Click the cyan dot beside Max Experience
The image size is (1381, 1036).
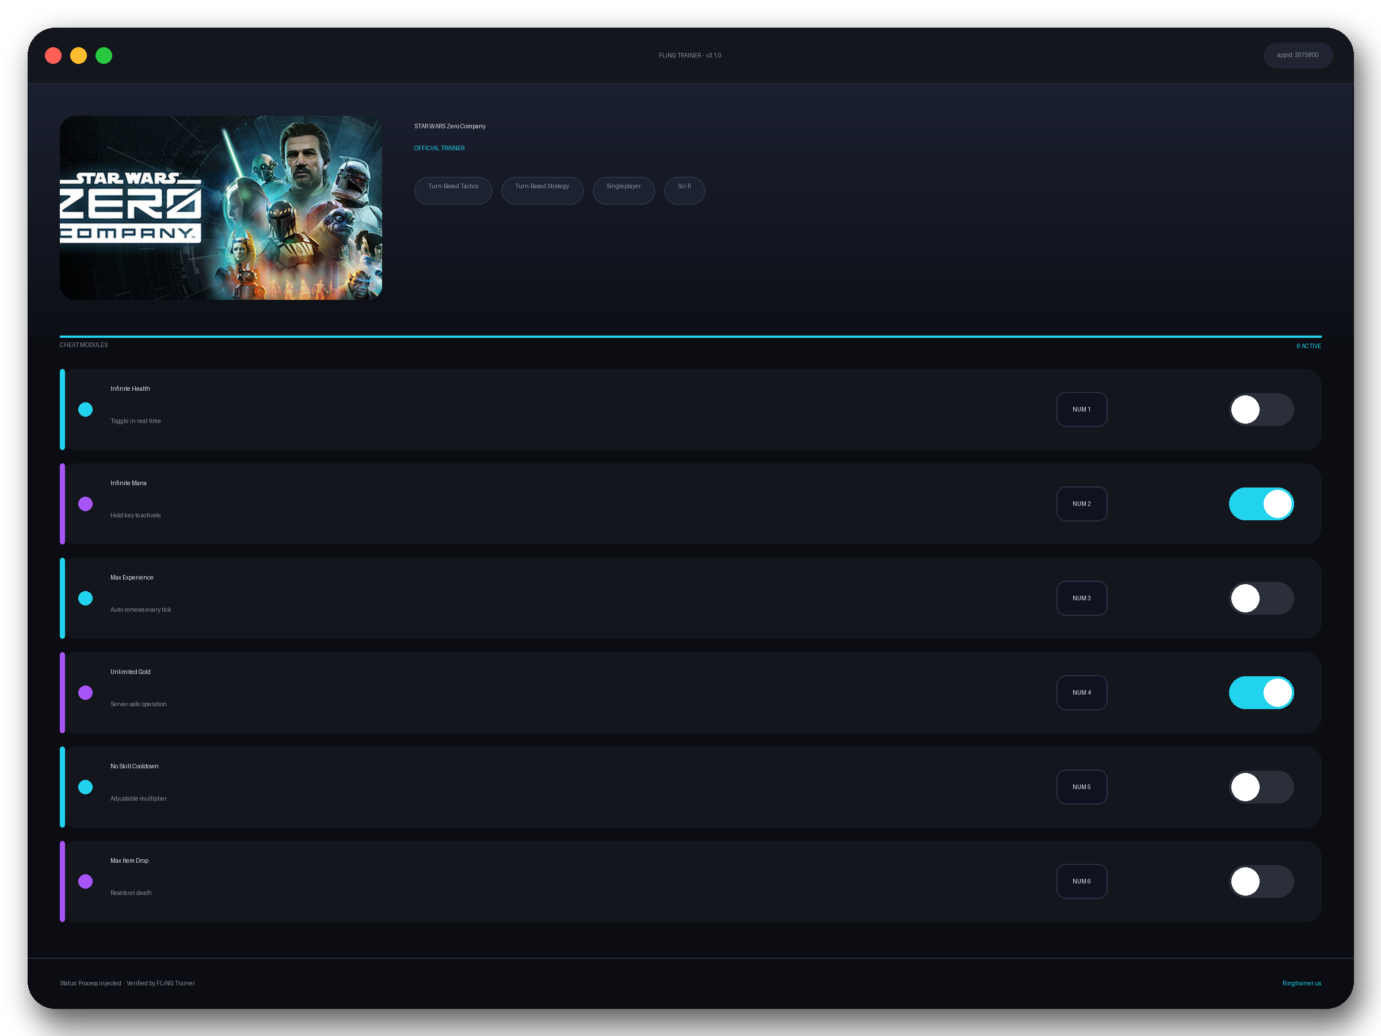86,598
